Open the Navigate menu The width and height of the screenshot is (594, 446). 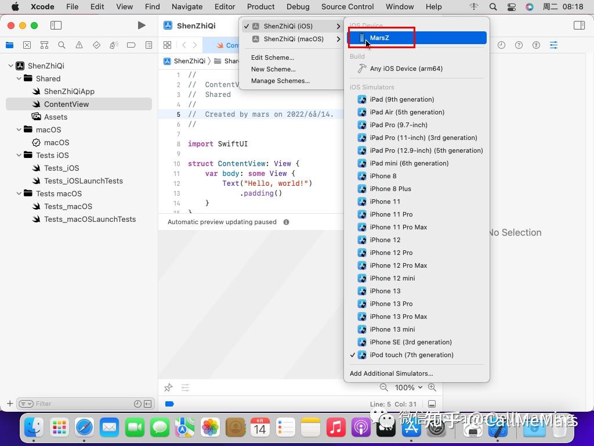tap(187, 7)
